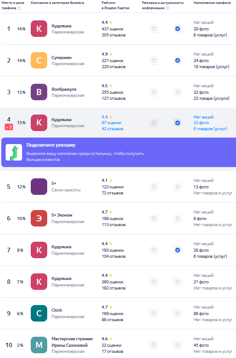Click the 5+ Эконом red Э logo
This screenshot has height=358, width=236.
point(39,218)
